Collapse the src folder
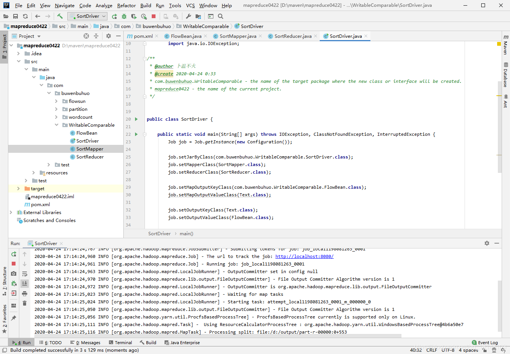510x354 pixels. [19, 61]
